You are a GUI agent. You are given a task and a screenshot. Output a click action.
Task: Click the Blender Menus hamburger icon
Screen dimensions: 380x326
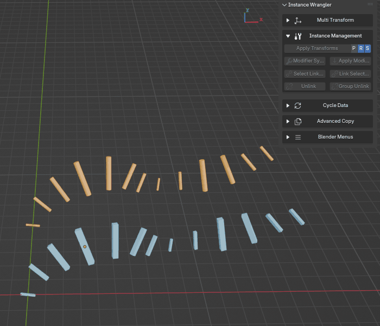pyautogui.click(x=298, y=137)
